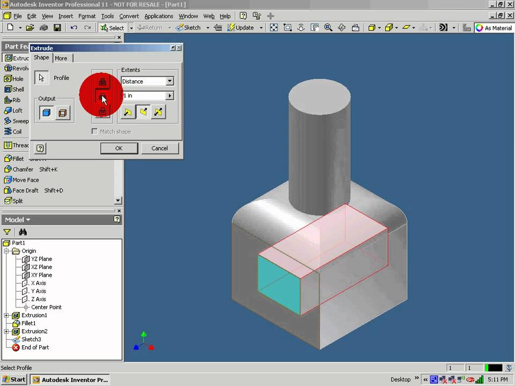
Task: Select the Chamfer tool in Part Features
Action: 23,169
